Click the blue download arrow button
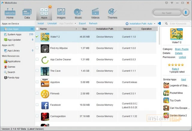The image size is (192, 131). (x=185, y=13)
